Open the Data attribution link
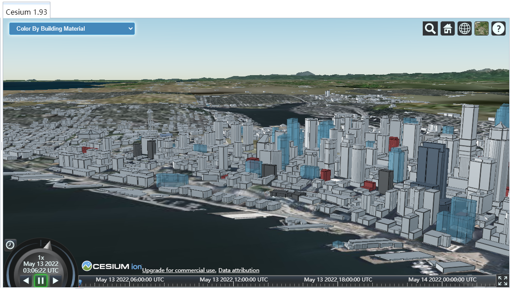The image size is (511, 289). pos(239,270)
